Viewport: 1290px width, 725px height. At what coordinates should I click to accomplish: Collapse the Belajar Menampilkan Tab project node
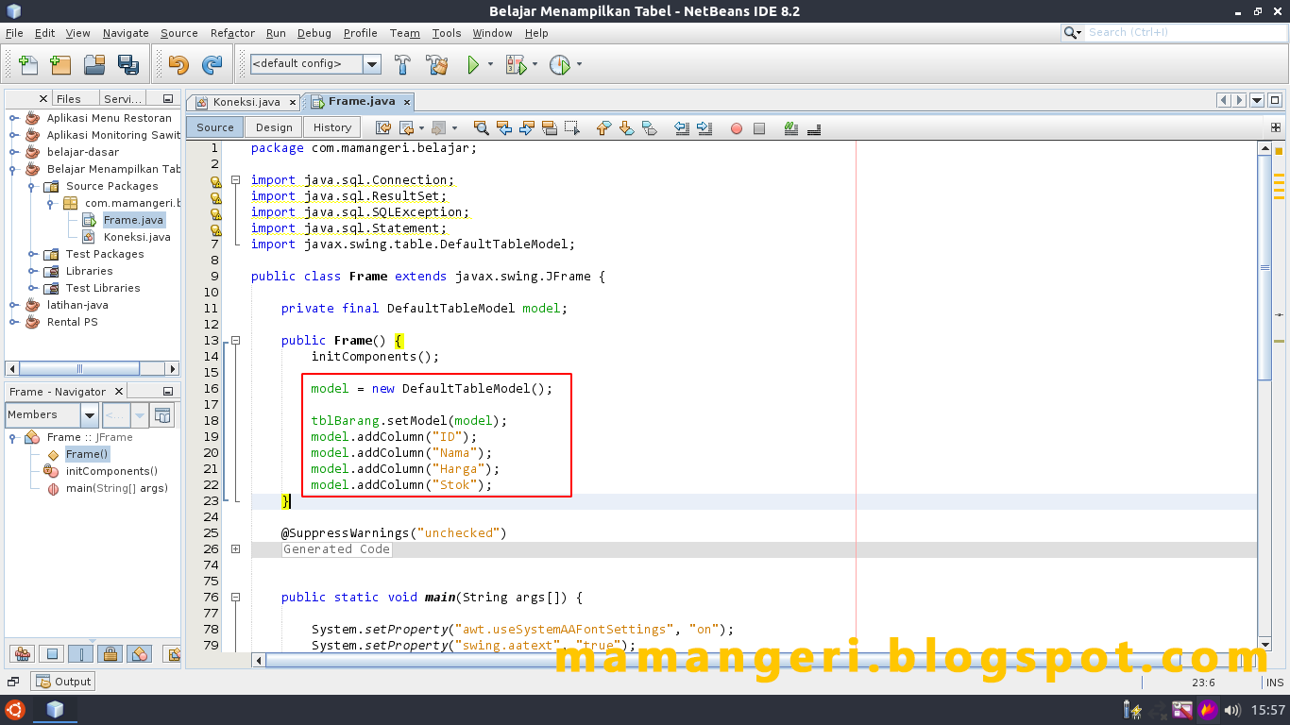pyautogui.click(x=14, y=168)
